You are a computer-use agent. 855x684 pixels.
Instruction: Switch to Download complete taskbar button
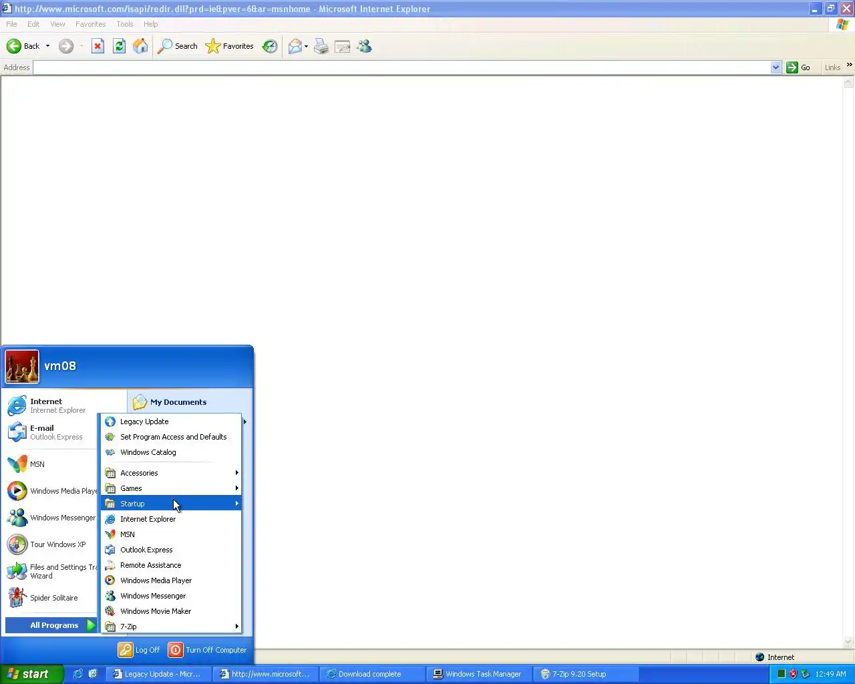click(x=371, y=674)
